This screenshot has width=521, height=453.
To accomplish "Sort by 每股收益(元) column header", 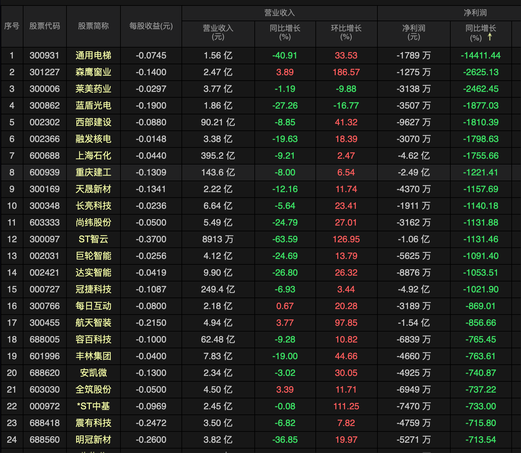I will 151,26.
